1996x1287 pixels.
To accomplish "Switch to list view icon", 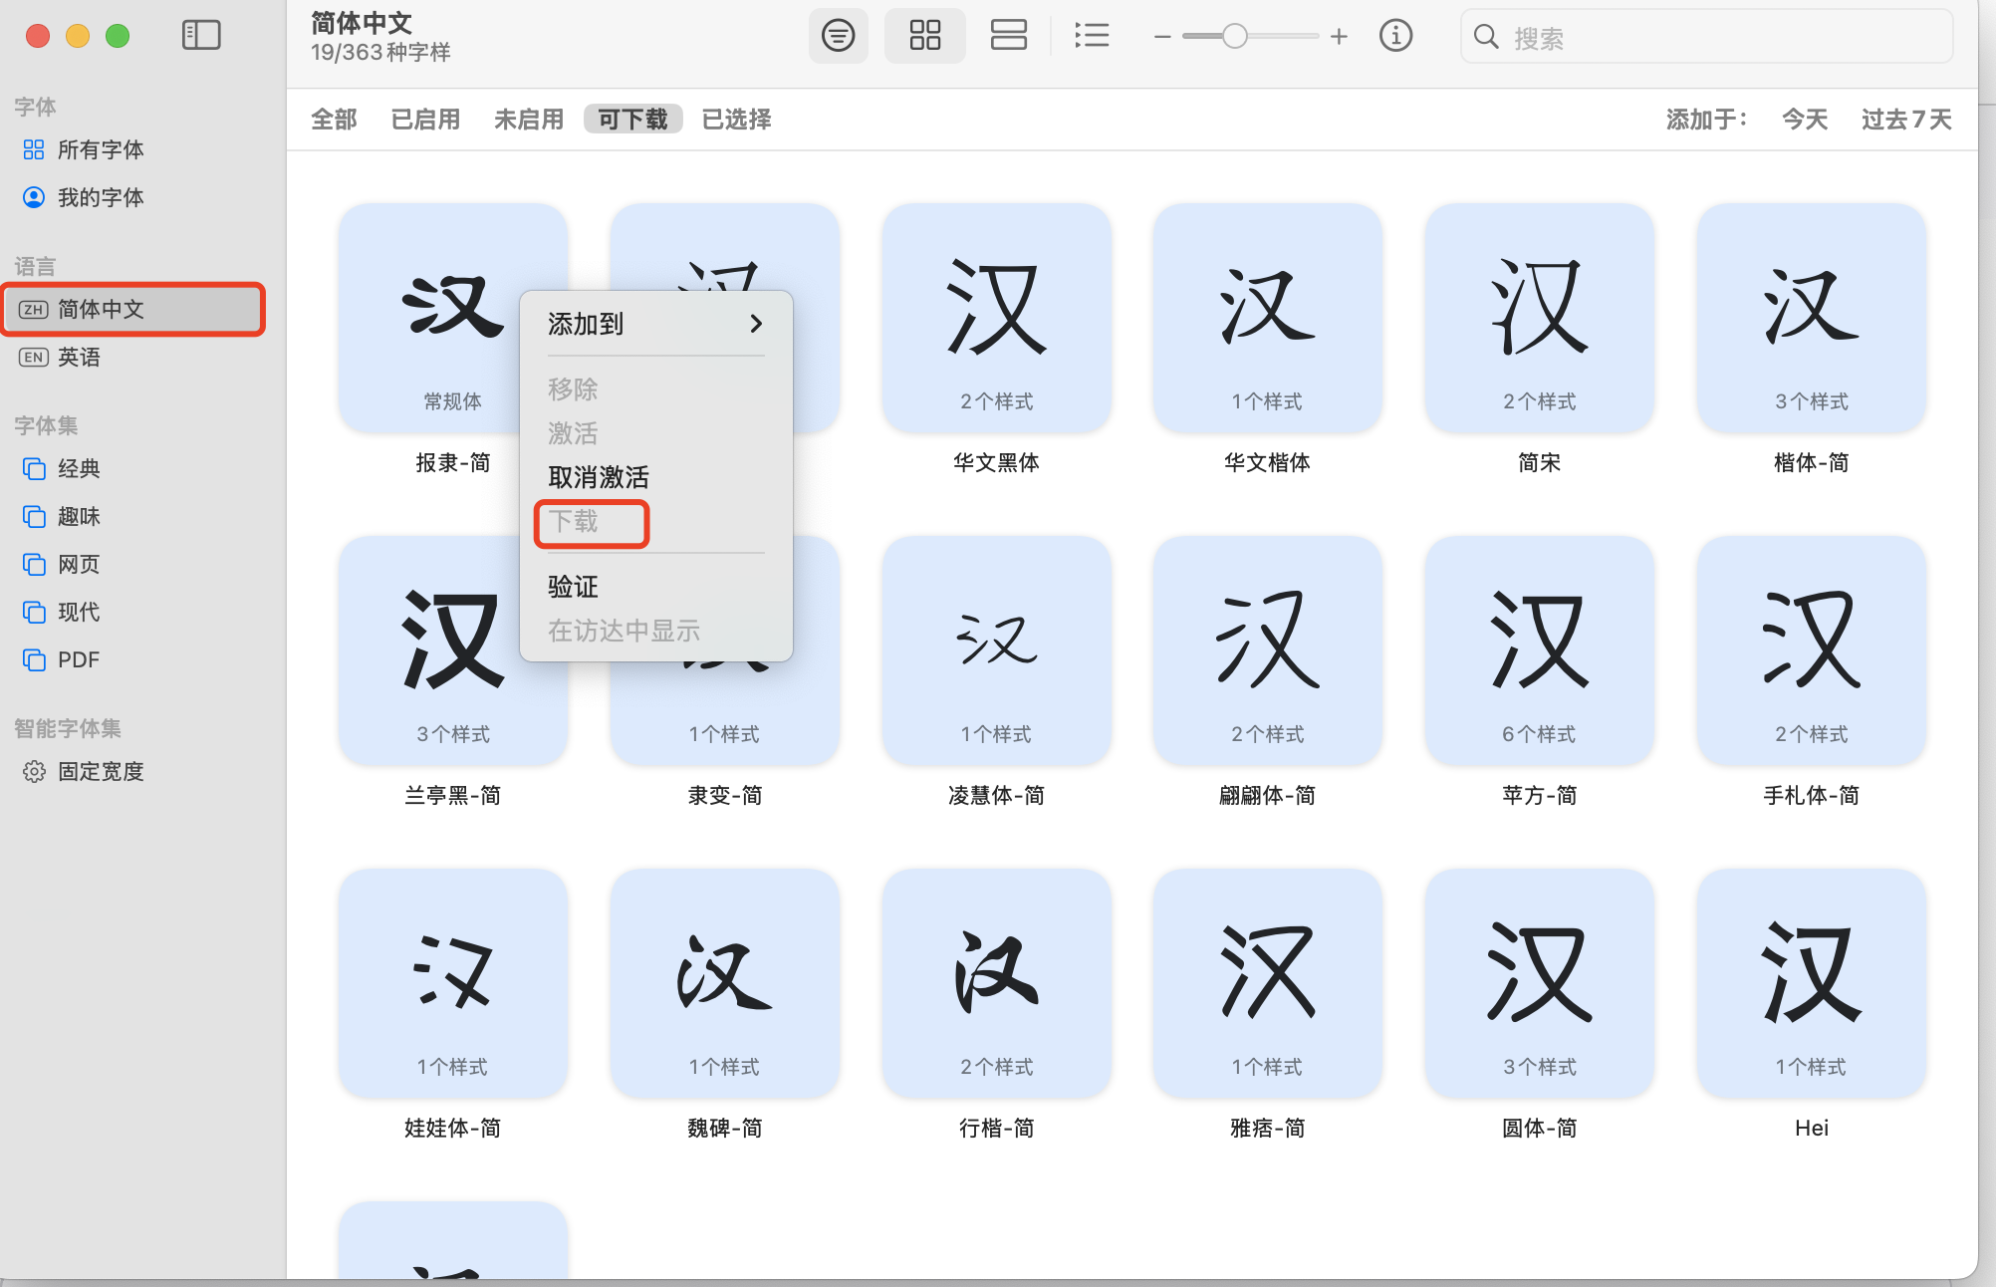I will coord(1092,36).
